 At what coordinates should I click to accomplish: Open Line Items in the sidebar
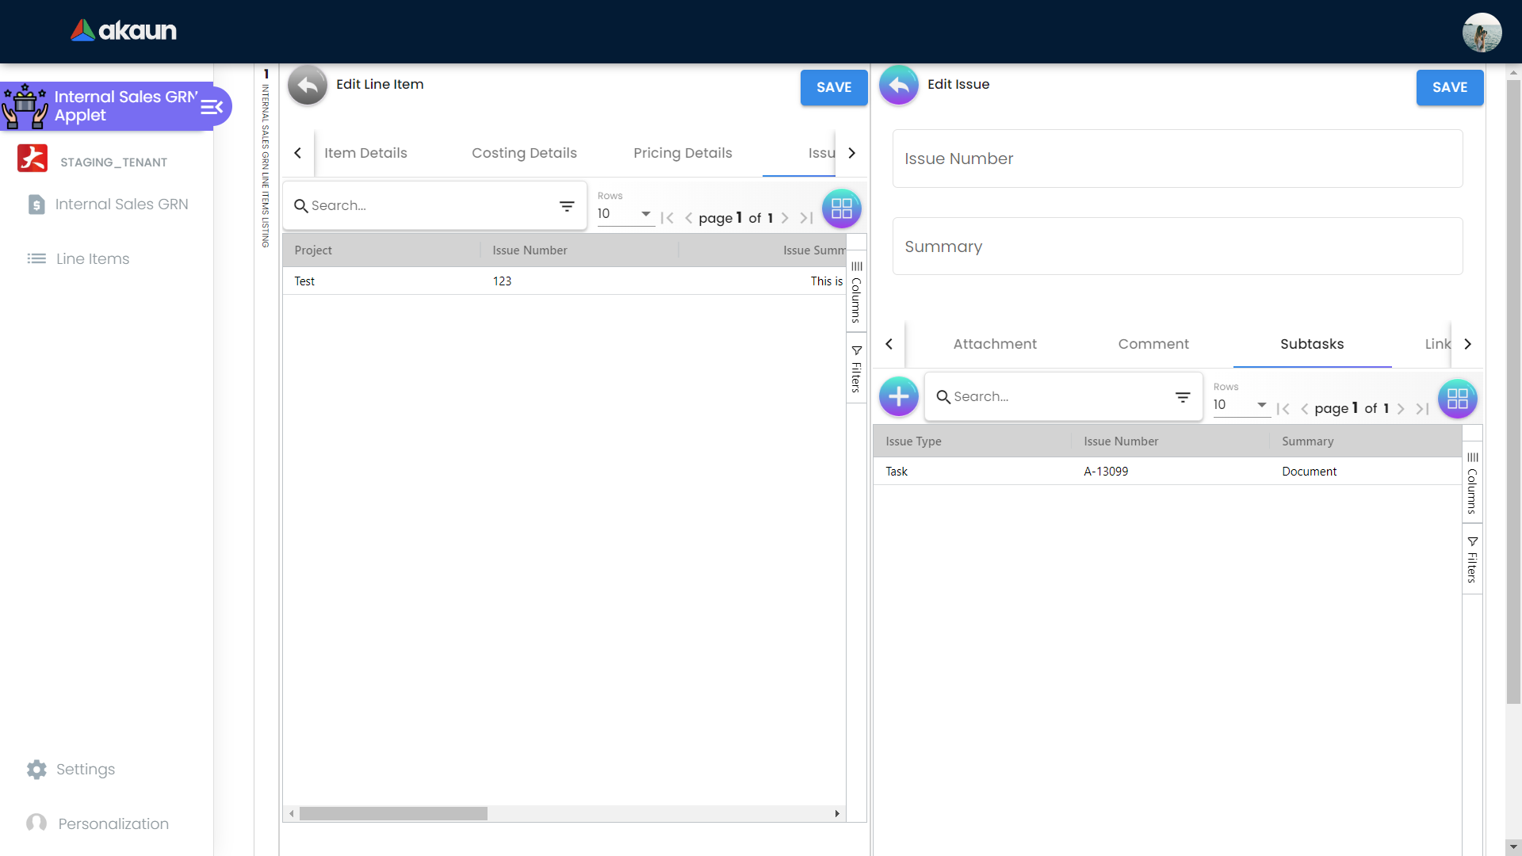pyautogui.click(x=92, y=258)
